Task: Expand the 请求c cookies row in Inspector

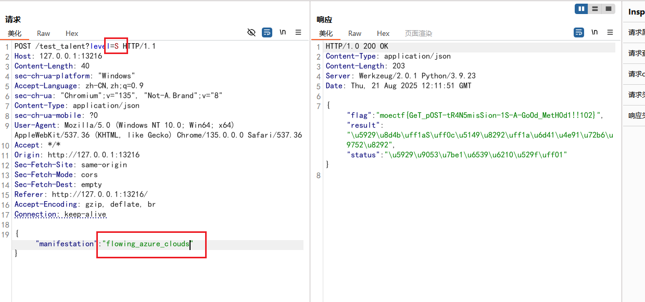Action: 636,74
